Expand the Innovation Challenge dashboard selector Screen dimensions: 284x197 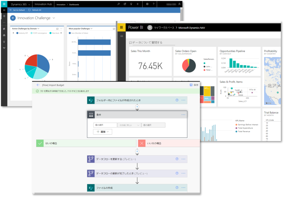(x=54, y=18)
